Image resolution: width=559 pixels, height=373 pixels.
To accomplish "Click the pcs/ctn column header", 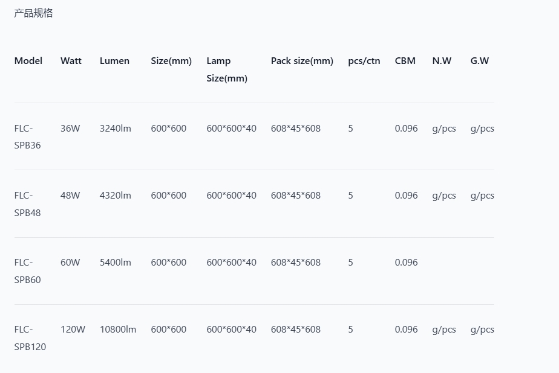I will point(364,61).
